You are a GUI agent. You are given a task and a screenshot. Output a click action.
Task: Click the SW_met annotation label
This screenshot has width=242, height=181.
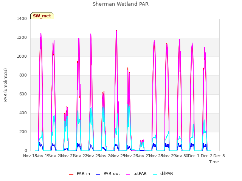click(42, 16)
